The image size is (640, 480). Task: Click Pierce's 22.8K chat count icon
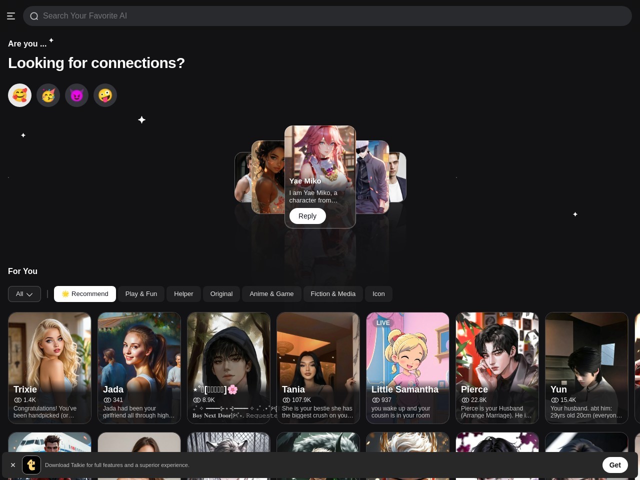click(465, 400)
